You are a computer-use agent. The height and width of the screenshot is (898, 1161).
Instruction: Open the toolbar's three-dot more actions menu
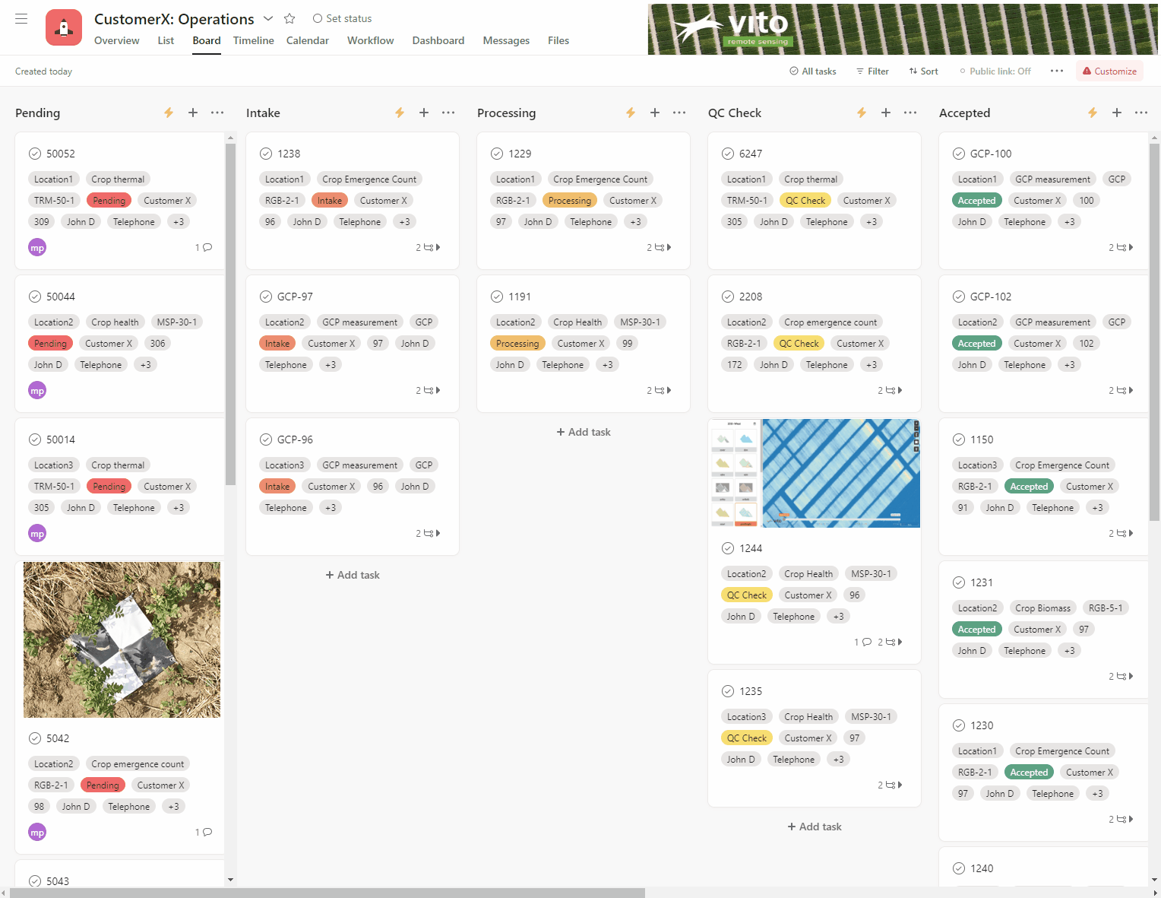(1057, 71)
